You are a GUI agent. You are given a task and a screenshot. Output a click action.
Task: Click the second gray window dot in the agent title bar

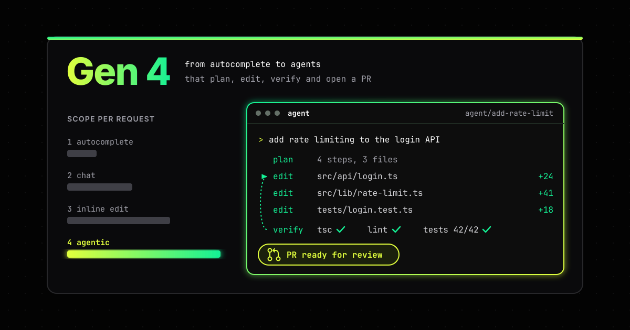[x=268, y=113]
